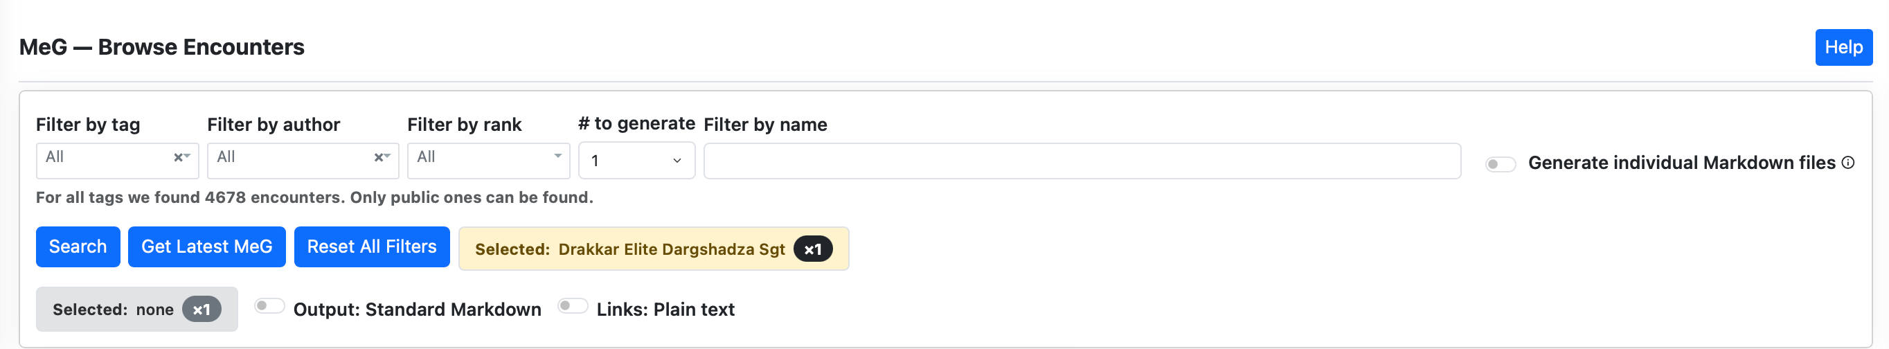Viewport: 1889px width, 349px height.
Task: Click the Search button
Action: [x=78, y=247]
